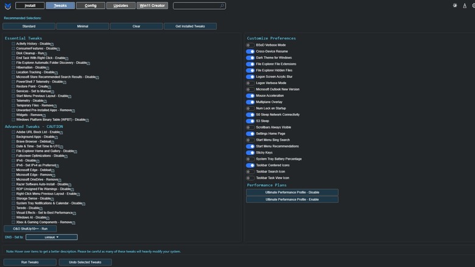
Task: Toggle Sticky Keys switch
Action: pos(250,152)
